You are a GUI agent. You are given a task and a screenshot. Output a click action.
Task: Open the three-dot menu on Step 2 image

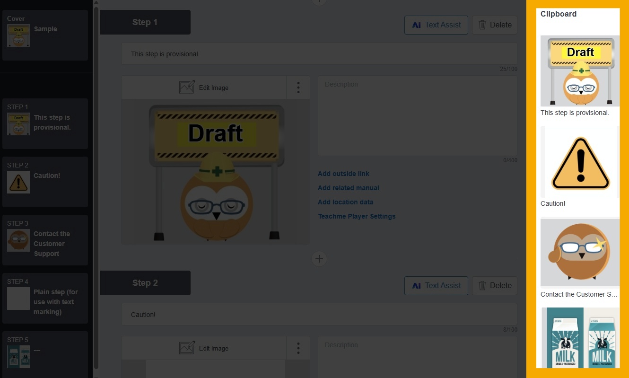pos(298,348)
